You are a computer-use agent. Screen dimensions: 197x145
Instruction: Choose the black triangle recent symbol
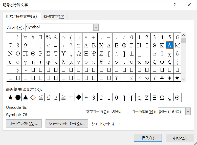tap(26, 97)
